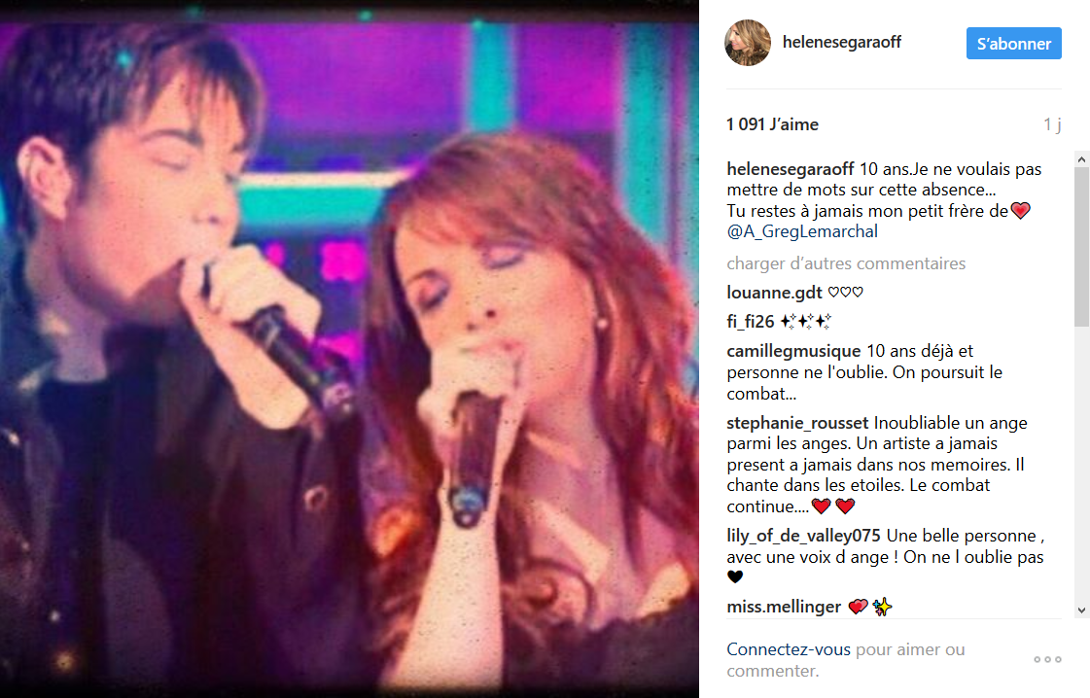Open the three-dots more options menu

point(1047,659)
